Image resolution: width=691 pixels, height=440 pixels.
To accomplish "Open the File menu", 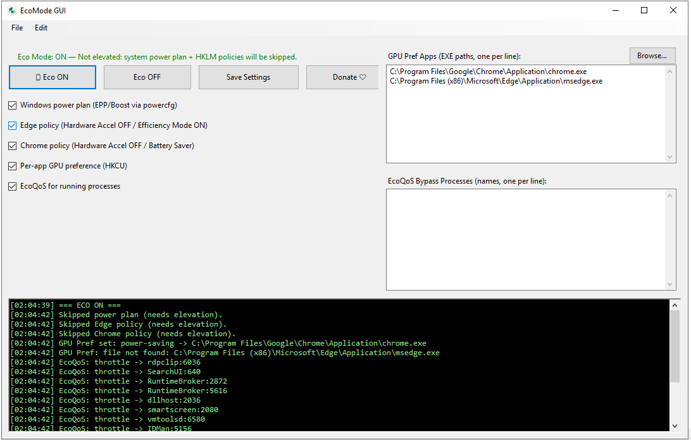I will (17, 28).
